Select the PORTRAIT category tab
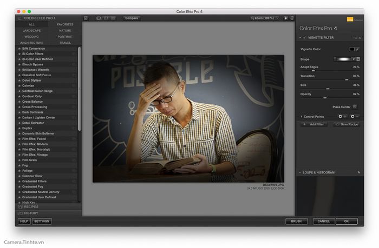 click(65, 37)
